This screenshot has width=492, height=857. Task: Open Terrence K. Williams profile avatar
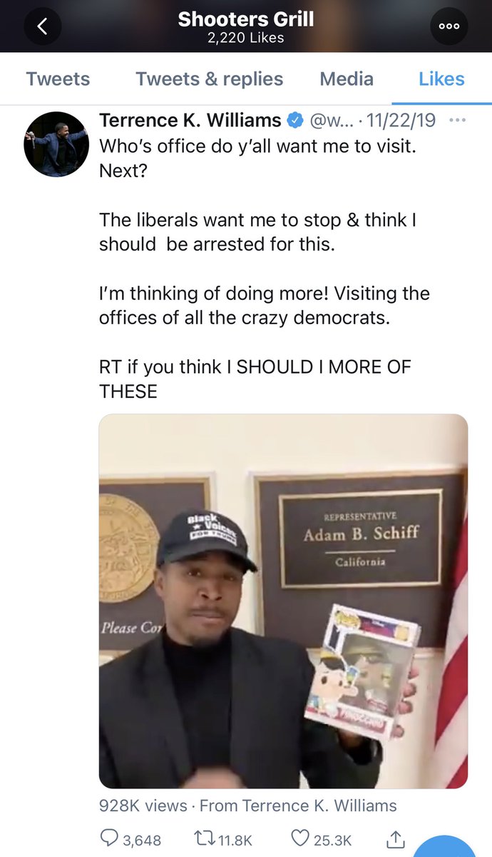57,144
